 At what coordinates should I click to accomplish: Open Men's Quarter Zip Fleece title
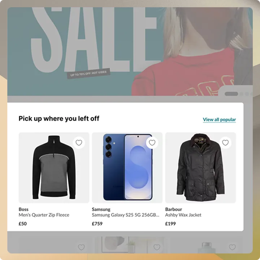(44, 215)
